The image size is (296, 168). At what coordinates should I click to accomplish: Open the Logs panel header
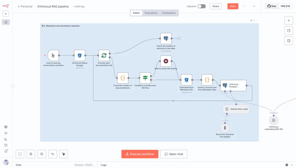click(104, 165)
